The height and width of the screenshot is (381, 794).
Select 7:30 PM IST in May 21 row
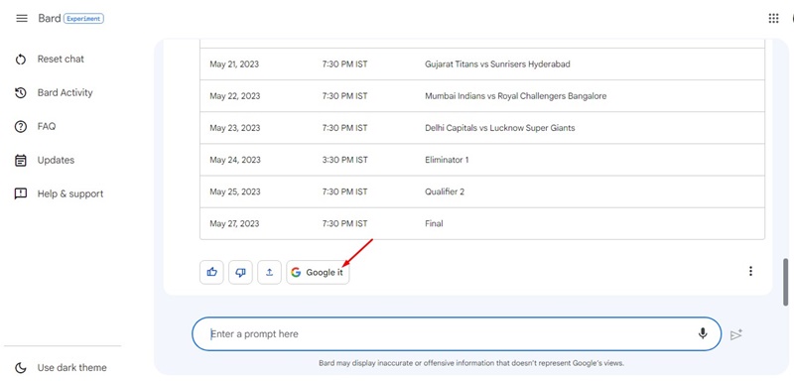[x=344, y=64]
